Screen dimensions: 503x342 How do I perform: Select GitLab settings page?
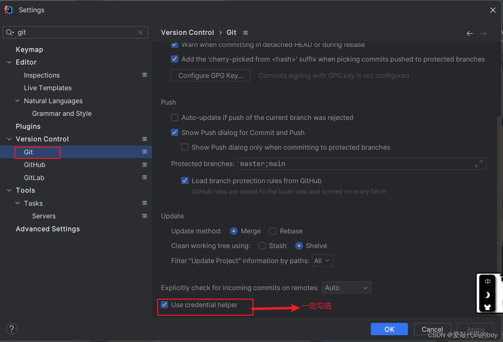pos(34,178)
